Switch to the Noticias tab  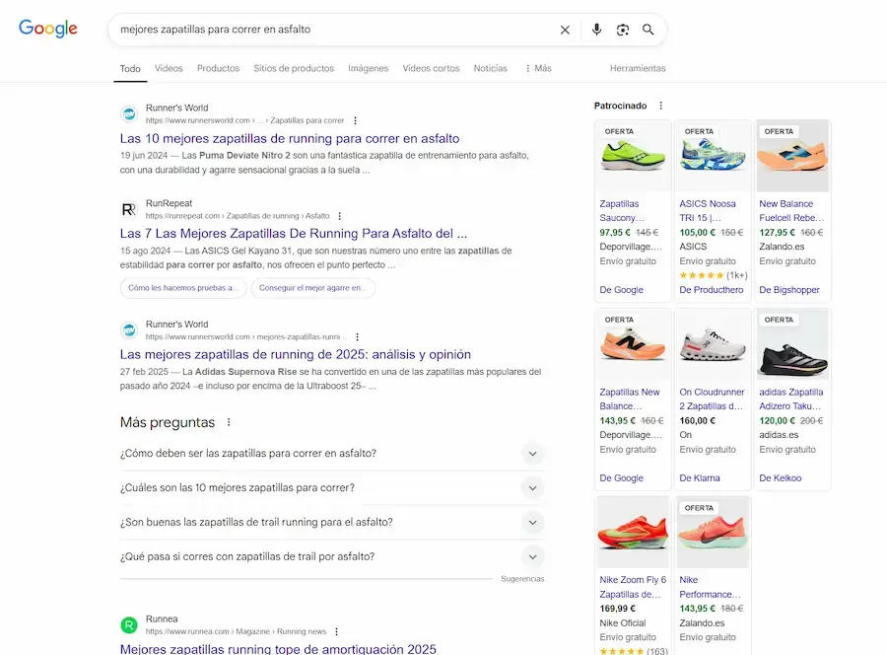(491, 68)
